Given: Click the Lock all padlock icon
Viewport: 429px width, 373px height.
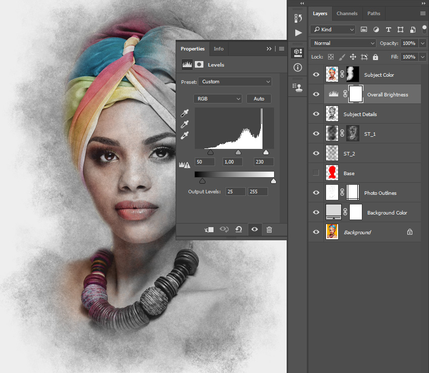Looking at the screenshot, I should pos(376,57).
